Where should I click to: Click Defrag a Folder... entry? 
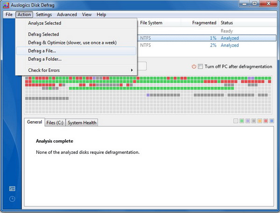tap(76, 59)
